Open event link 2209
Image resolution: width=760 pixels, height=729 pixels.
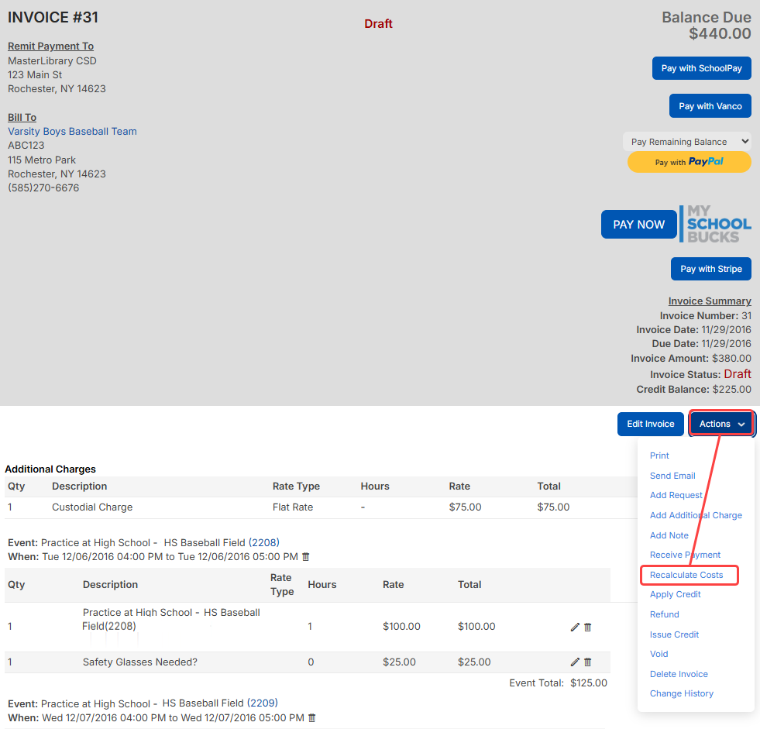262,703
